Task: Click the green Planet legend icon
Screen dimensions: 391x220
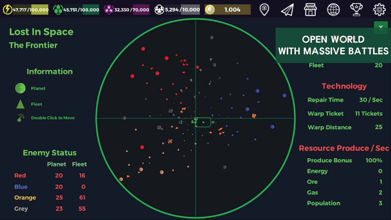Action: tap(20, 88)
